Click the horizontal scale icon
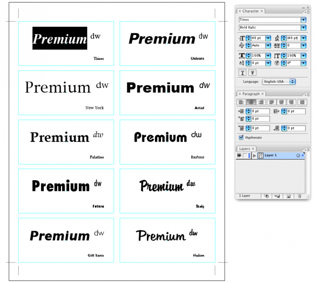Viewport: 317px width, 283px height. tap(242, 55)
